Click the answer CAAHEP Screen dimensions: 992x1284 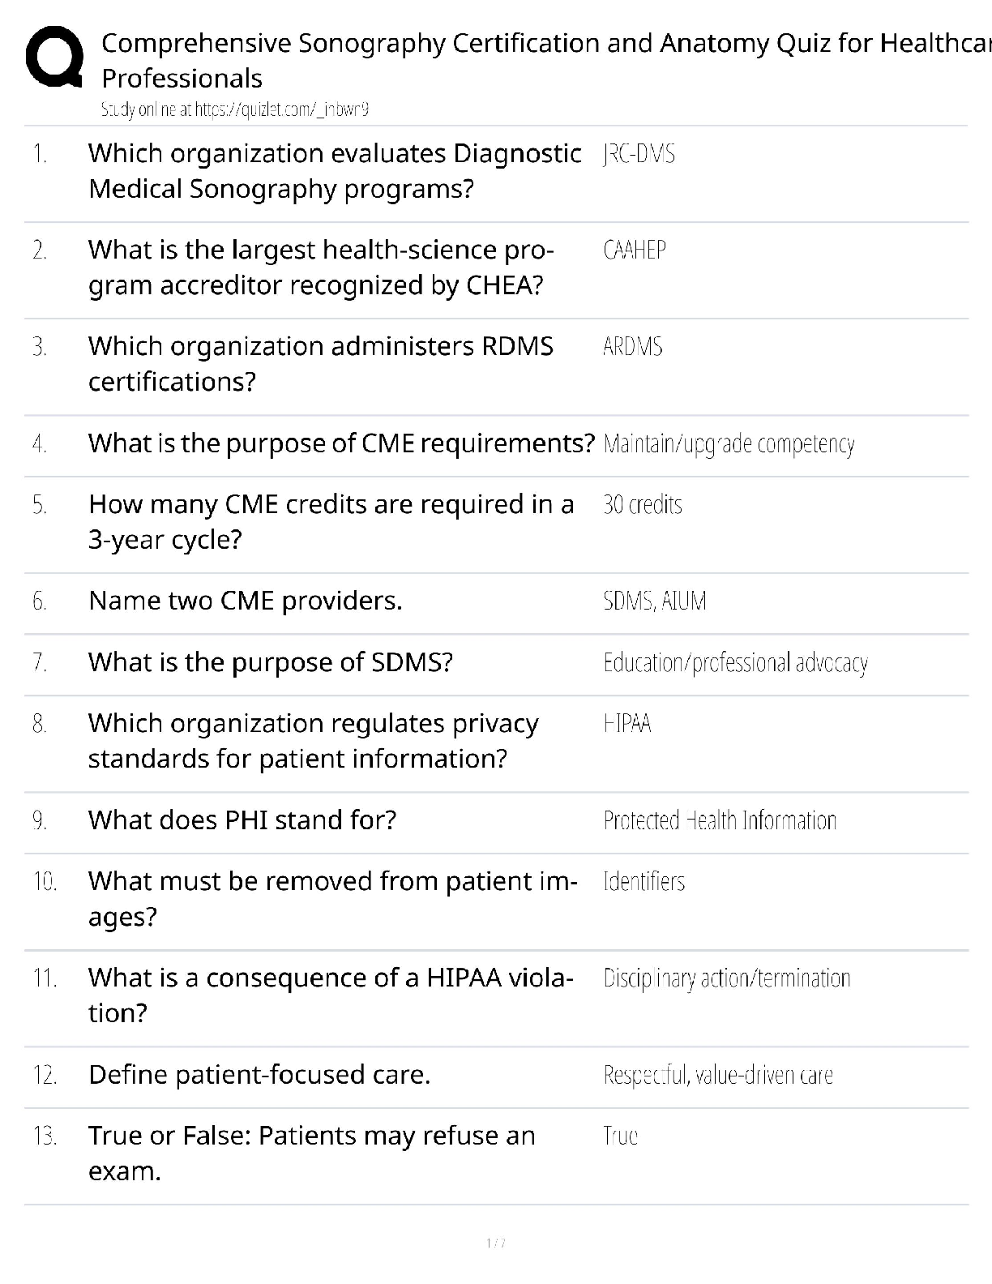coord(635,250)
